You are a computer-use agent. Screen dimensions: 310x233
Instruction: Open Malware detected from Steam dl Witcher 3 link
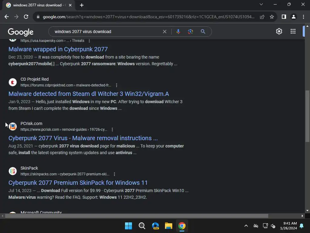pyautogui.click(x=89, y=94)
